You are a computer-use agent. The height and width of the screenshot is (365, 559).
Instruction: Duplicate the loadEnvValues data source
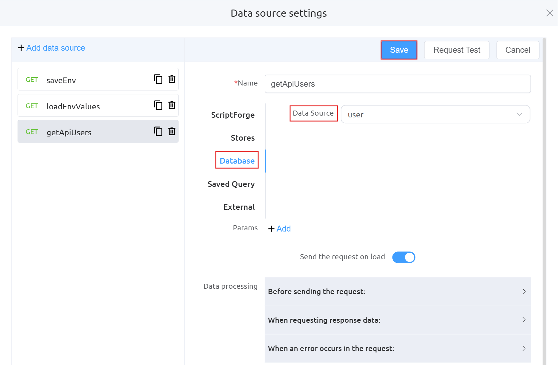(158, 105)
